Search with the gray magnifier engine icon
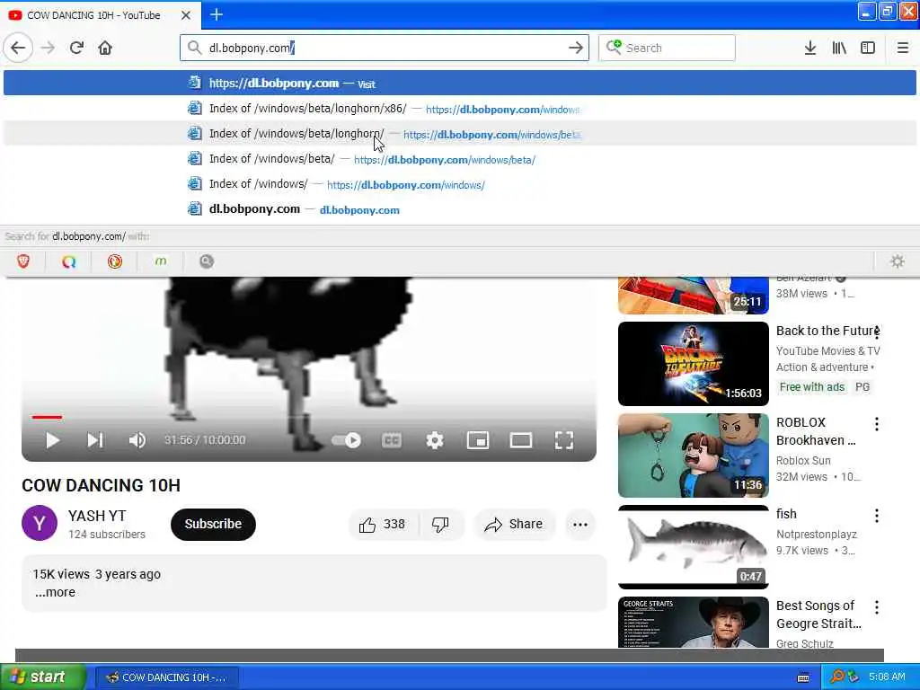The width and height of the screenshot is (920, 690). tap(207, 261)
